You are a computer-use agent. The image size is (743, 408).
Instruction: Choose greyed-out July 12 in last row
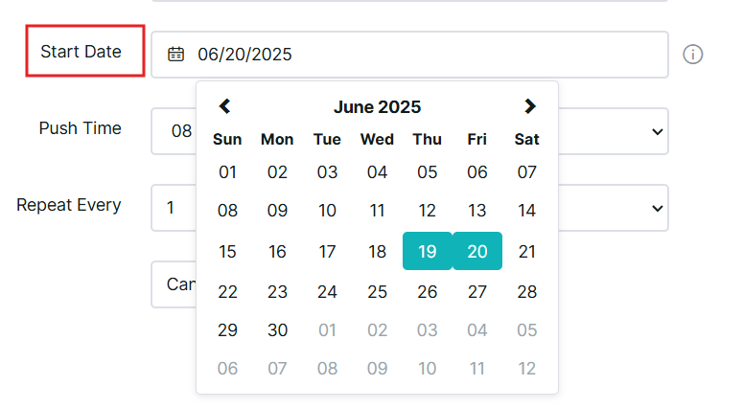pos(527,368)
